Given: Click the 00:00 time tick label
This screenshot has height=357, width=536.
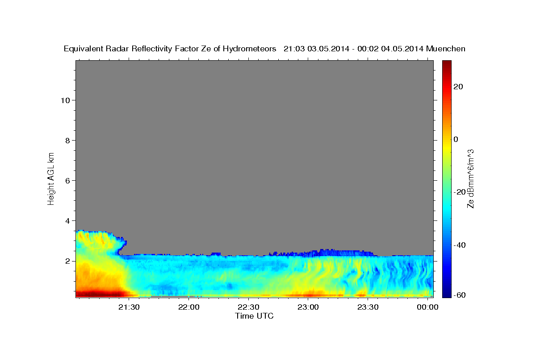Looking at the screenshot, I should tap(427, 307).
